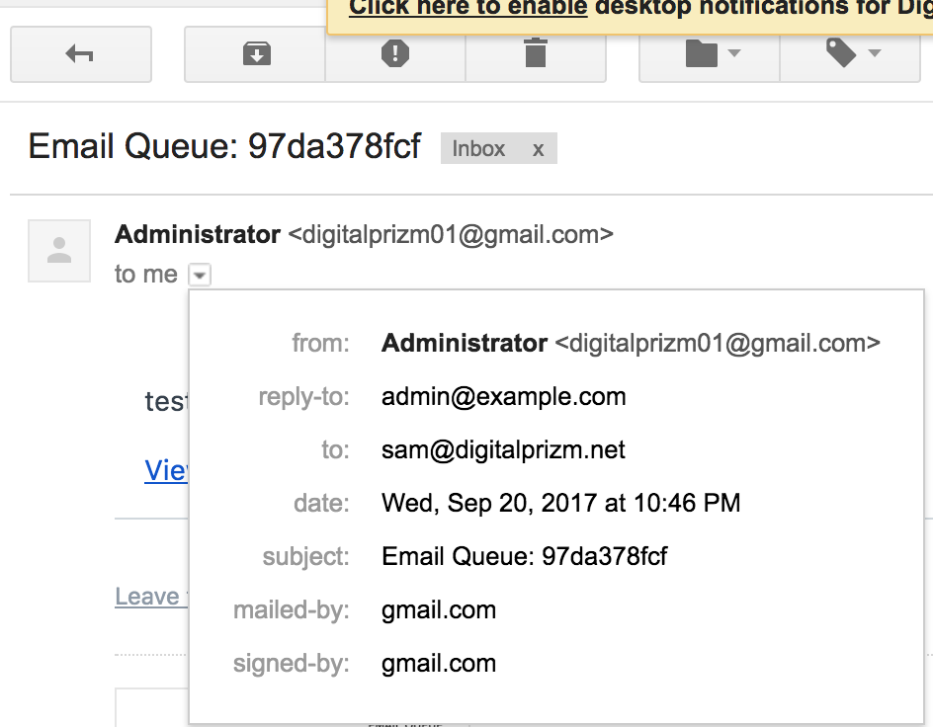The height and width of the screenshot is (727, 933).
Task: Click the sender name Administrator in header
Action: coord(198,235)
